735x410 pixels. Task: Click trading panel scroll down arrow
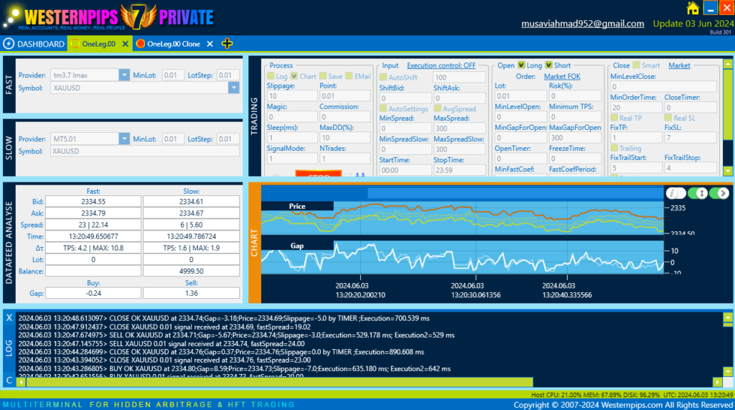pyautogui.click(x=728, y=171)
